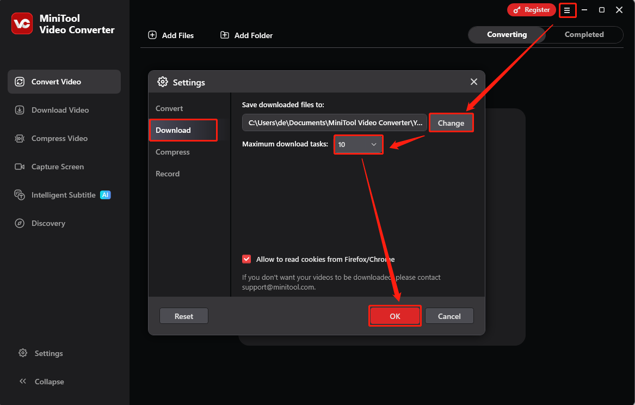Switch to the Compress settings tab

(172, 152)
